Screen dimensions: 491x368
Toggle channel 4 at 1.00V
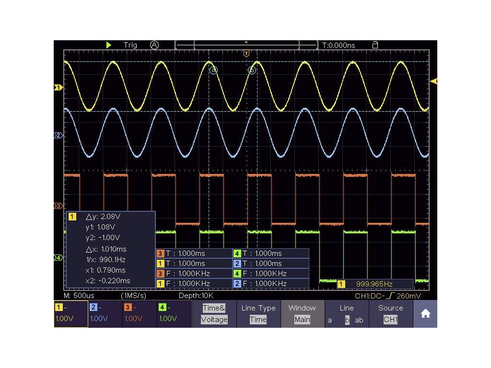click(x=174, y=314)
